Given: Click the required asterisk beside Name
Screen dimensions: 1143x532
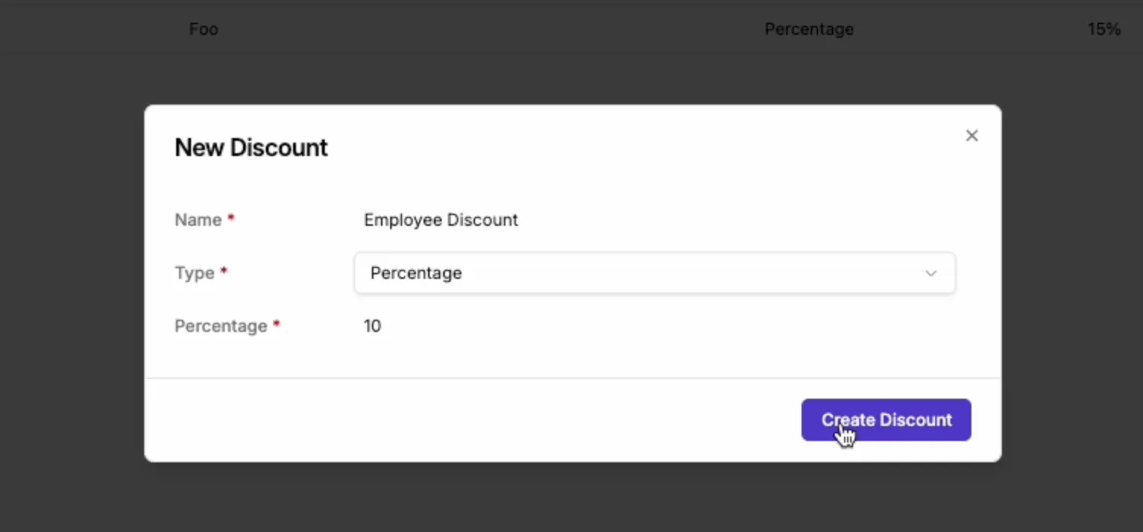Looking at the screenshot, I should pos(231,218).
